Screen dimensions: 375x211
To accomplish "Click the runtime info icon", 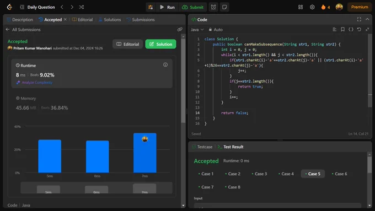I will coord(165,65).
